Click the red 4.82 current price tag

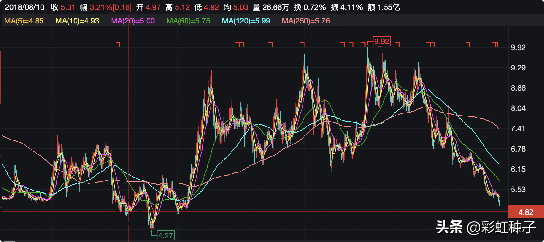(526, 212)
